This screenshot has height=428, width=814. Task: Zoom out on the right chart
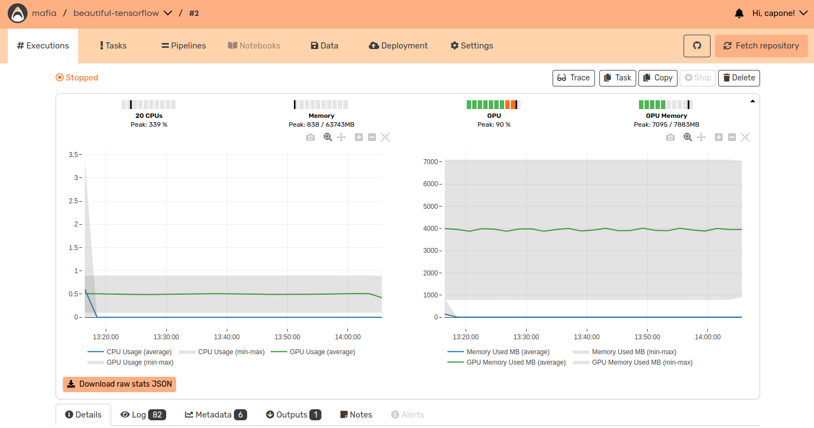tap(732, 137)
